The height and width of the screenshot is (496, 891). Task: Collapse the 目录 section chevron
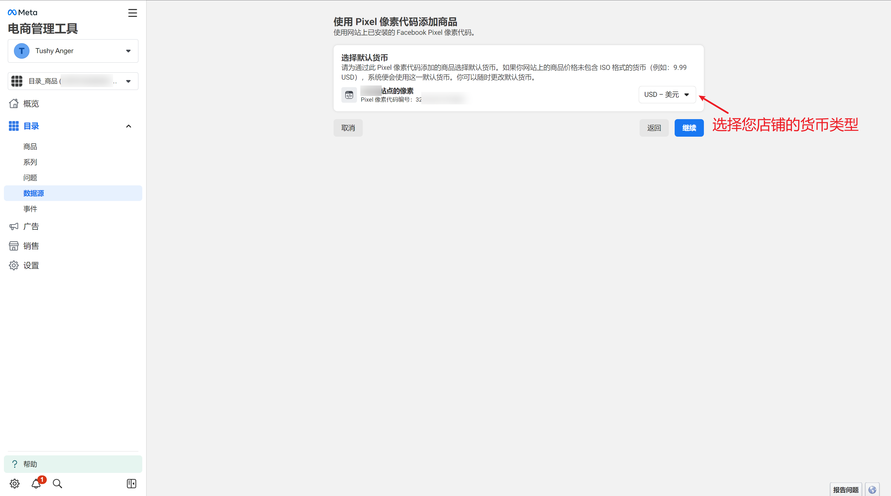click(129, 126)
